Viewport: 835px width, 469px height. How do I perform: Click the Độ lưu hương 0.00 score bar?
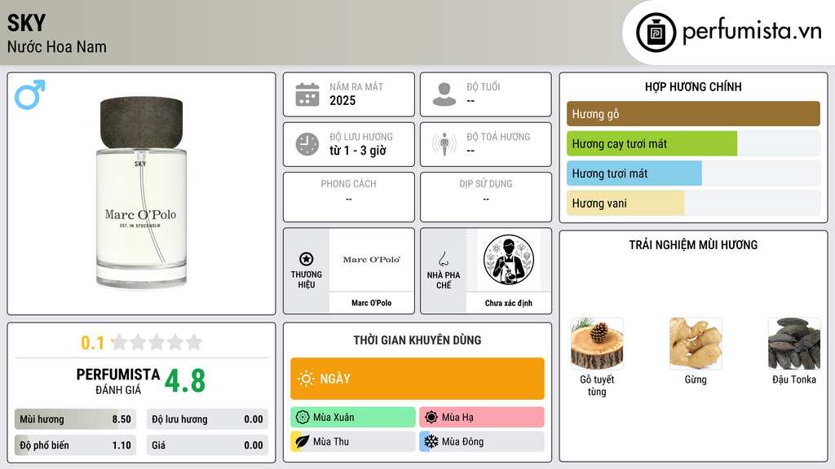coord(207,419)
